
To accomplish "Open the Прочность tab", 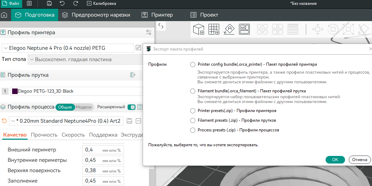I will (44, 135).
